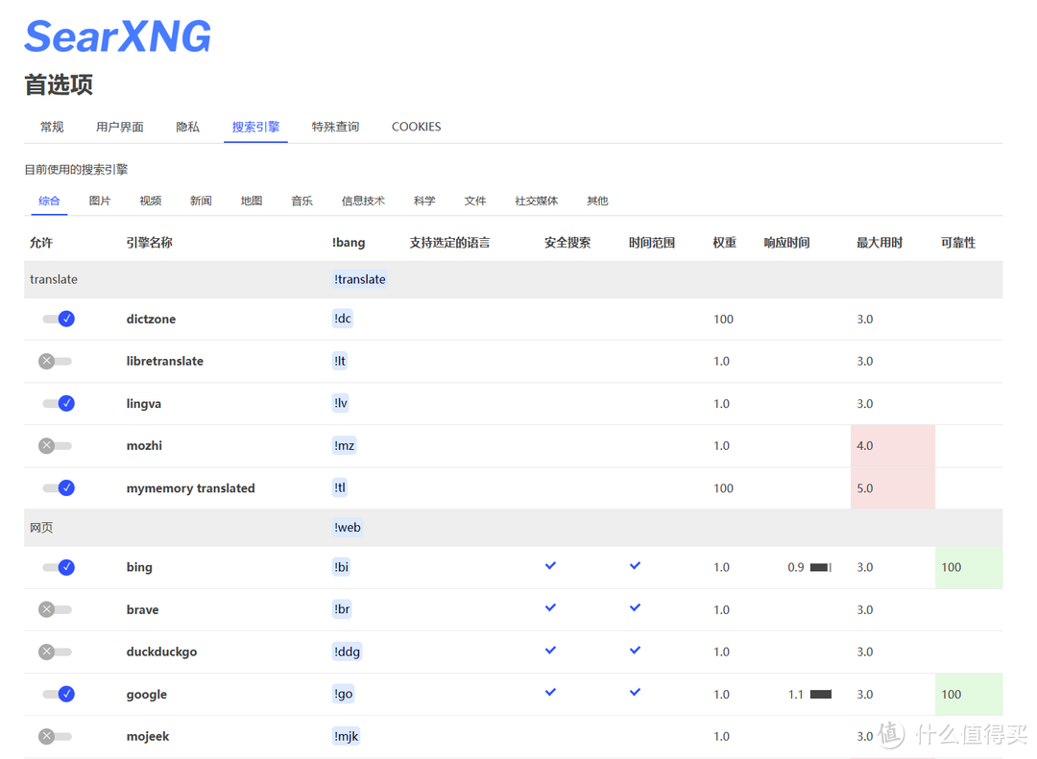This screenshot has height=759, width=1037.
Task: Click the !tl bang label
Action: click(x=340, y=487)
